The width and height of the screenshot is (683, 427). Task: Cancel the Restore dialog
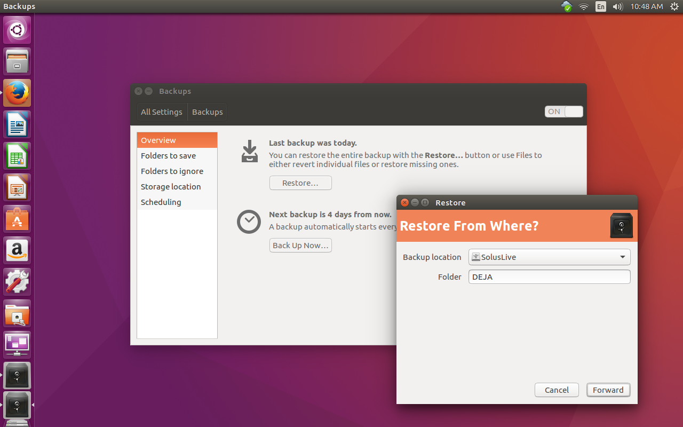(557, 390)
